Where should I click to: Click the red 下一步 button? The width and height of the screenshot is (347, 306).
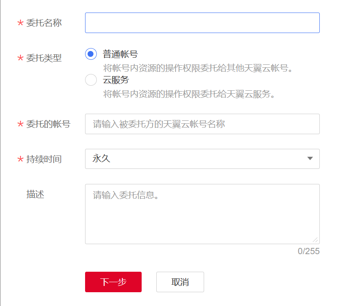(x=113, y=282)
